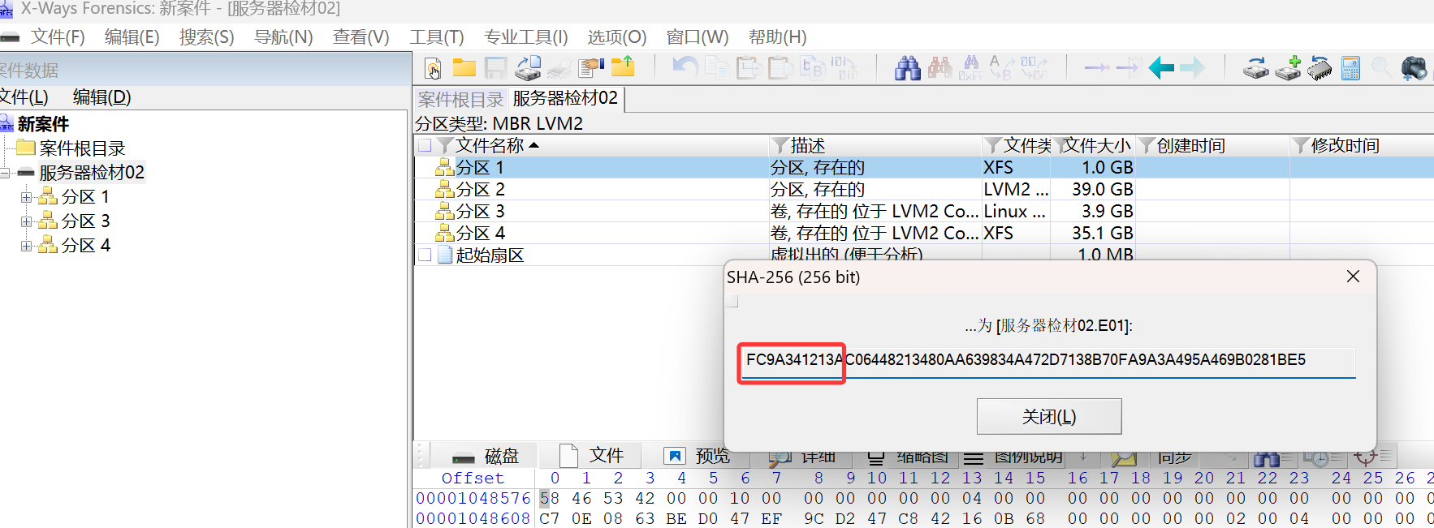The image size is (1434, 528).
Task: Click the LVM2 file type cell for 分区 2
Action: click(x=1016, y=189)
